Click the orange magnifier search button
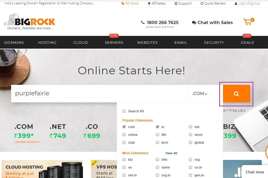The width and height of the screenshot is (268, 178). 236,94
